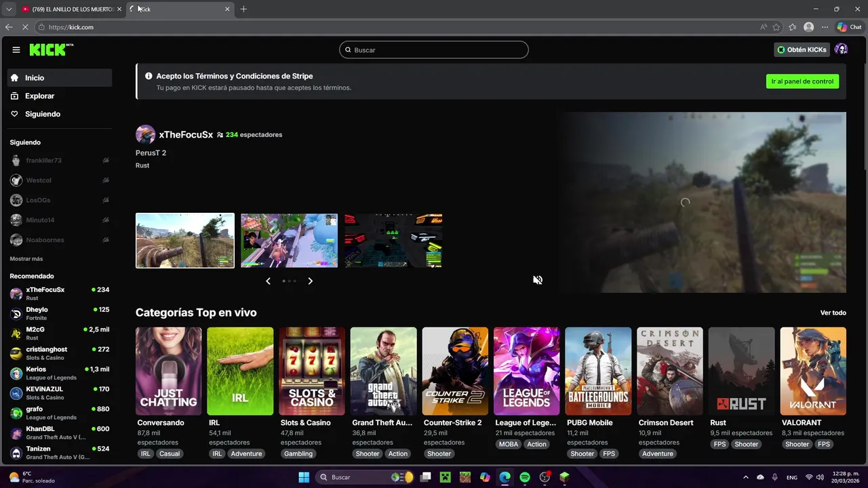Click the MOBA tag under League of Legends
Image resolution: width=868 pixels, height=488 pixels.
pos(509,444)
